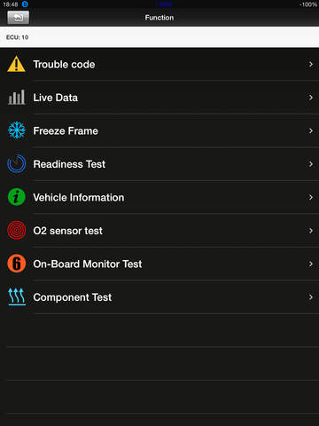This screenshot has height=426, width=319.
Task: Select the red target O2 sensor icon
Action: 17,230
